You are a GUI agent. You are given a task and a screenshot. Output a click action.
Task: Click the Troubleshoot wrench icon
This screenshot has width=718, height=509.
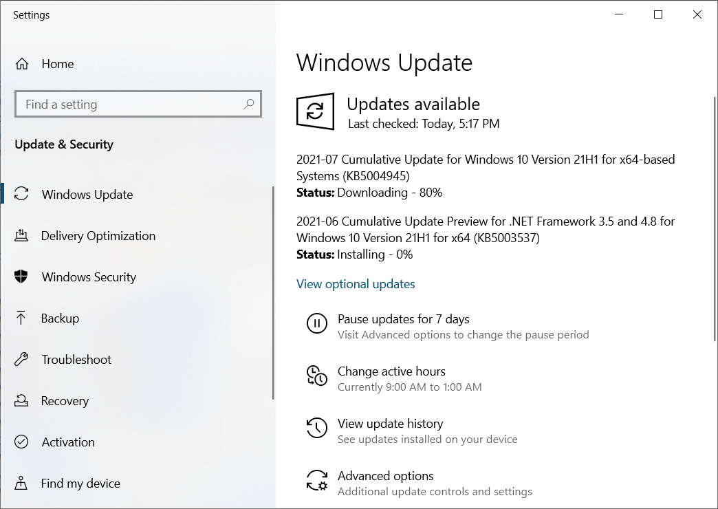tap(21, 359)
